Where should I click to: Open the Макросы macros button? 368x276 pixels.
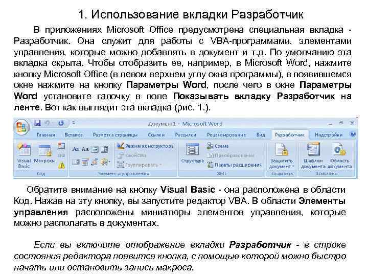click(45, 154)
